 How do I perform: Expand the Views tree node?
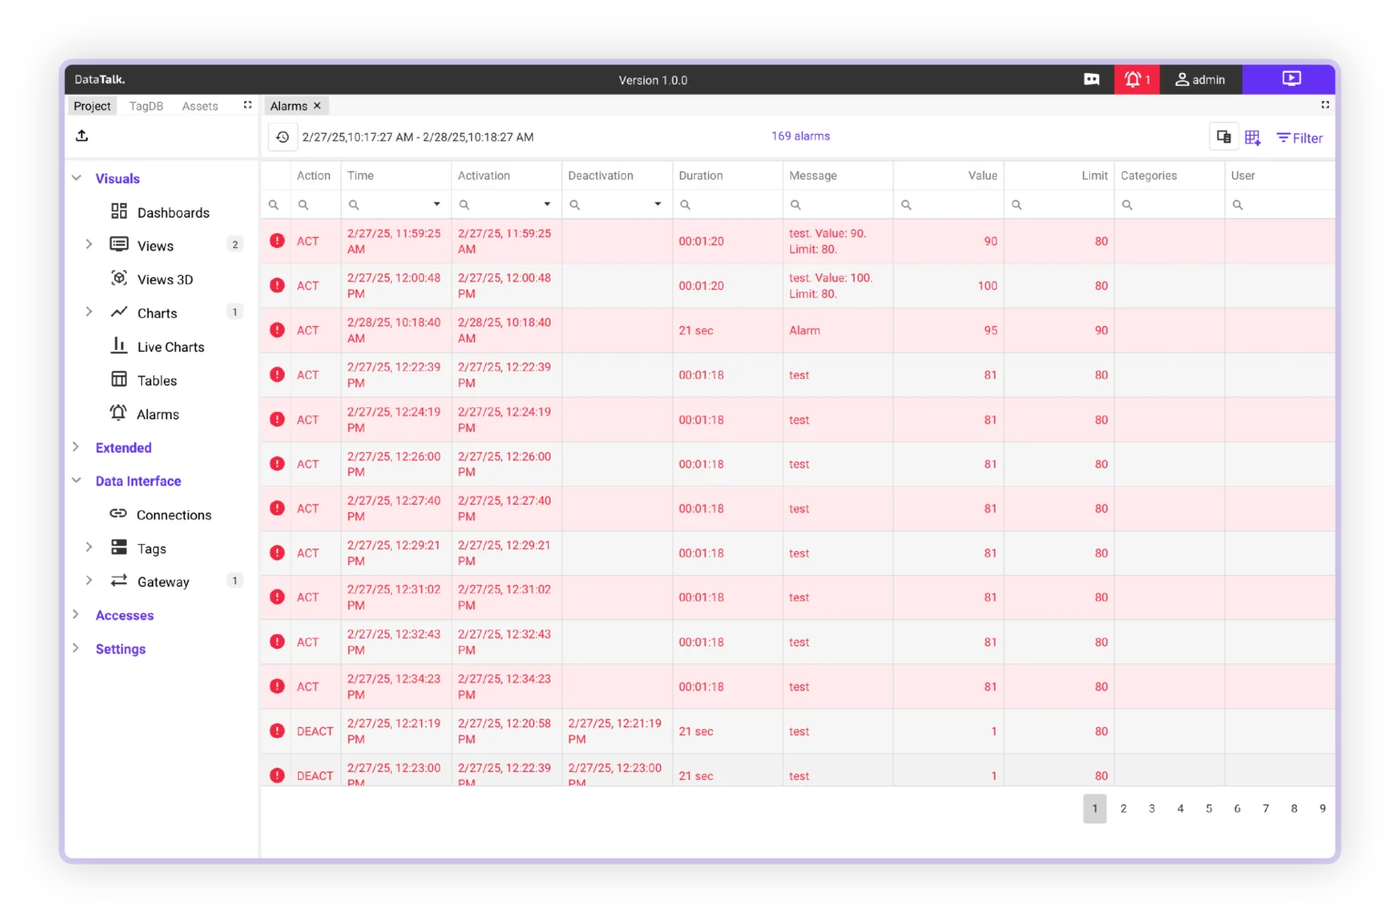tap(88, 244)
